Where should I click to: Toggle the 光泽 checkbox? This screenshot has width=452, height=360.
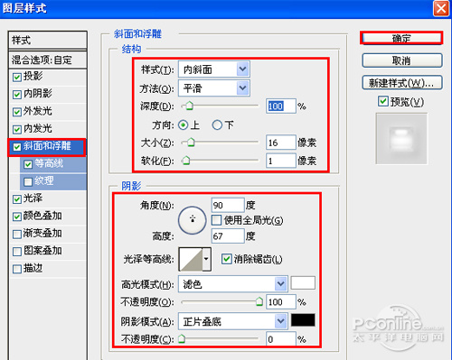click(16, 199)
